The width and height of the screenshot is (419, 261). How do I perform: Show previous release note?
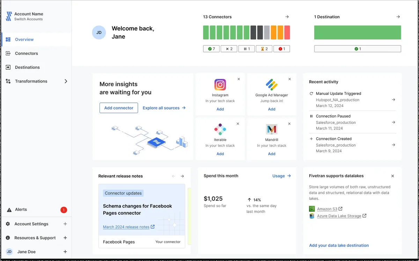pyautogui.click(x=174, y=176)
